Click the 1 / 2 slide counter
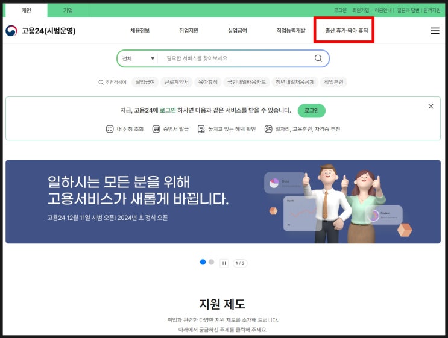 [240, 263]
